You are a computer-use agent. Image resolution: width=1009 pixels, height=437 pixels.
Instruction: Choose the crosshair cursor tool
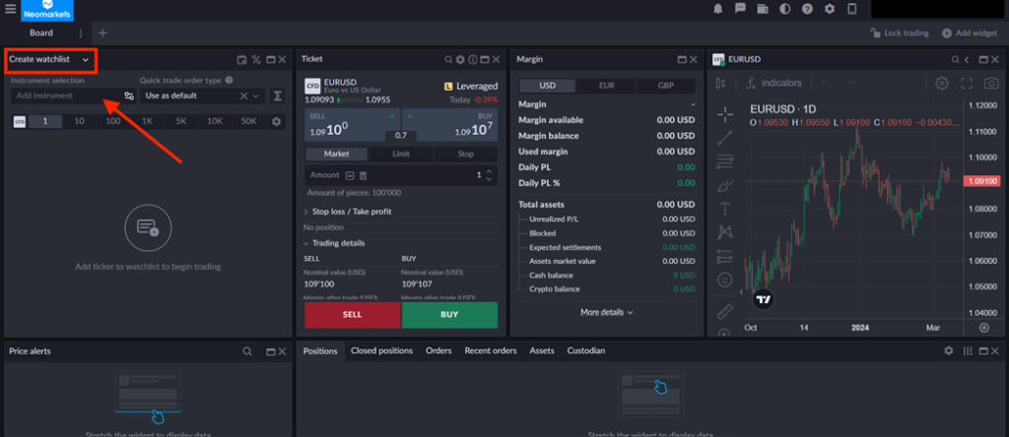coord(725,113)
